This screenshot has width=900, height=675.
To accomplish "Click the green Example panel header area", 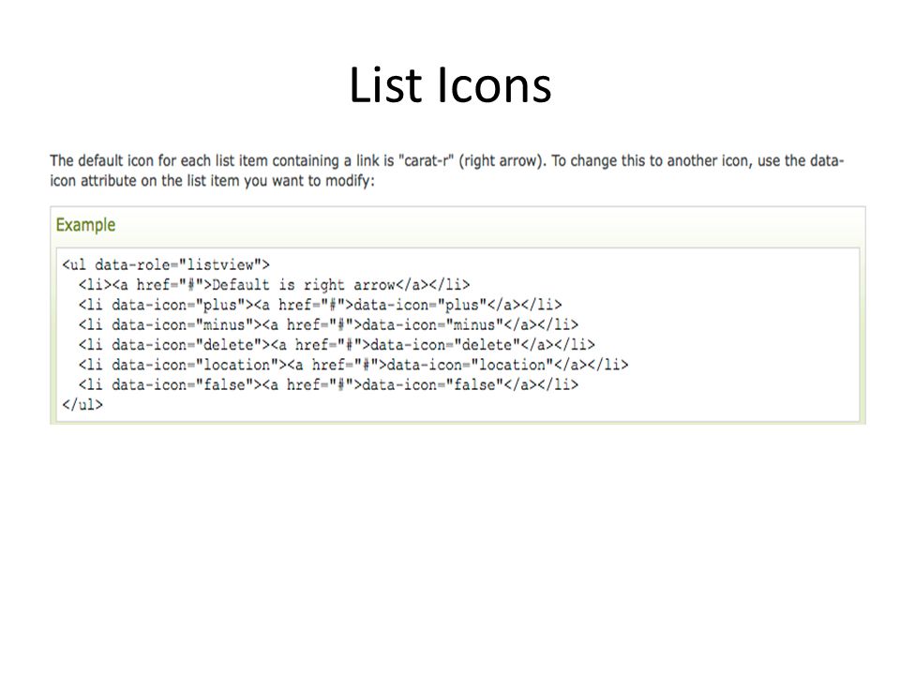I will pyautogui.click(x=457, y=226).
